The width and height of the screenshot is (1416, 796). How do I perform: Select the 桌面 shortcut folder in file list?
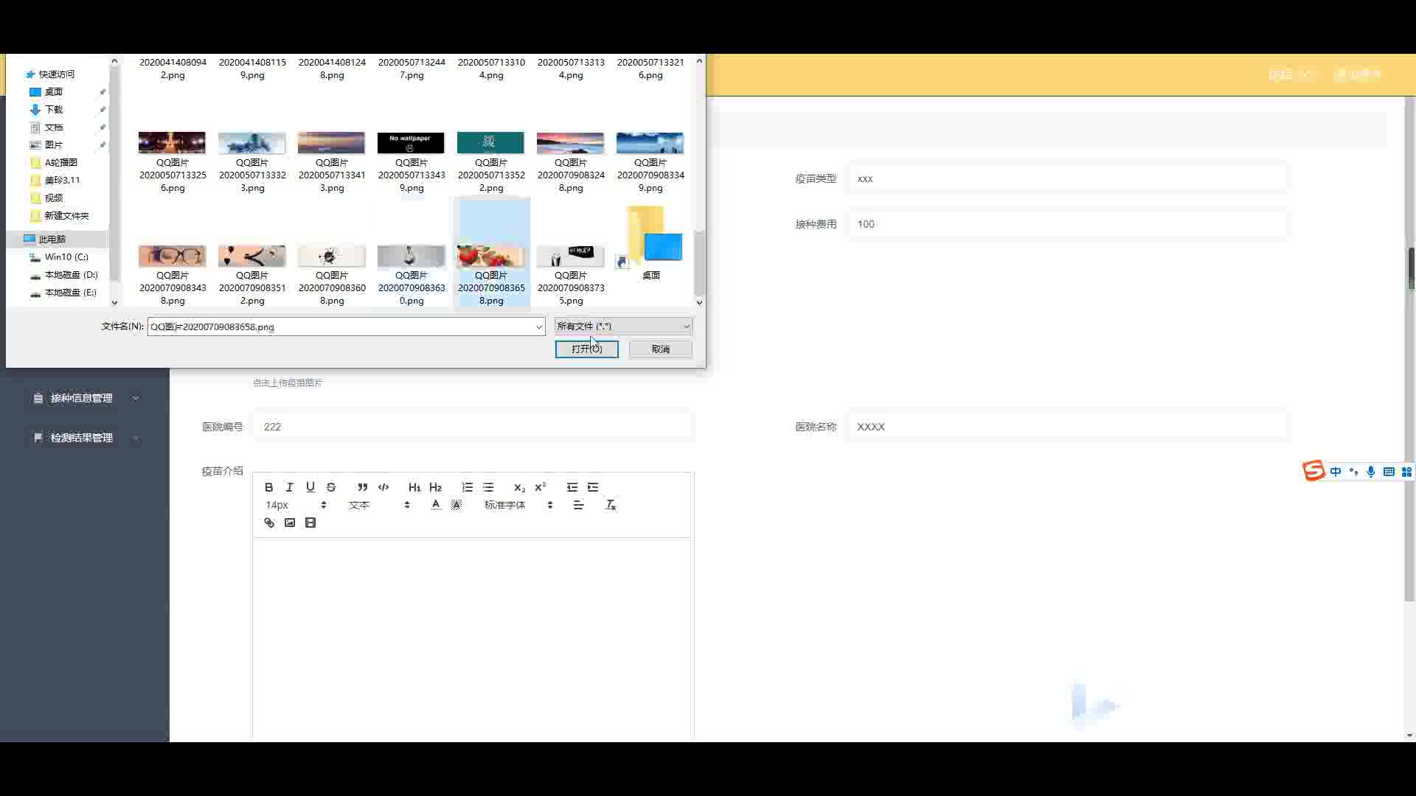(x=650, y=243)
